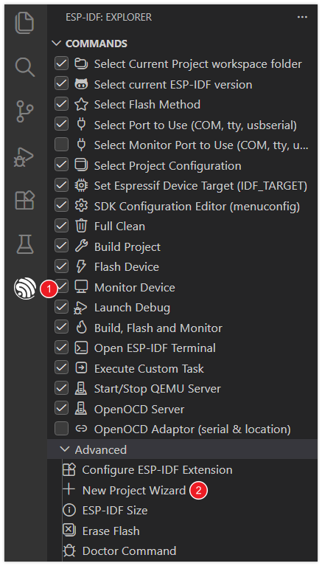Open the Explorer files view icon
Screen dimensions: 322x566
point(24,22)
